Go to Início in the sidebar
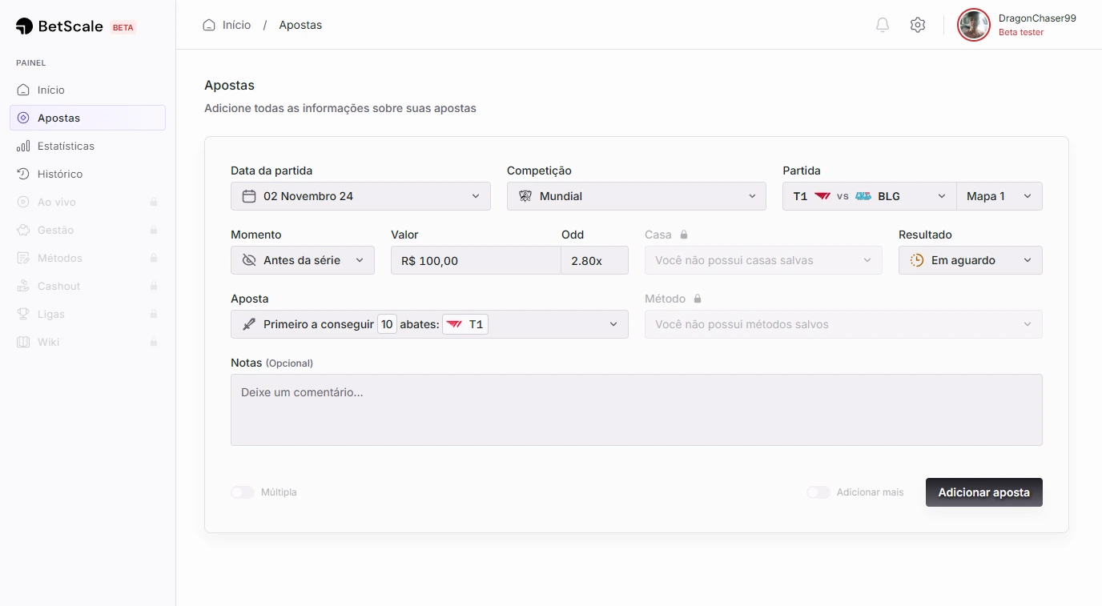Image resolution: width=1102 pixels, height=606 pixels. click(x=51, y=90)
